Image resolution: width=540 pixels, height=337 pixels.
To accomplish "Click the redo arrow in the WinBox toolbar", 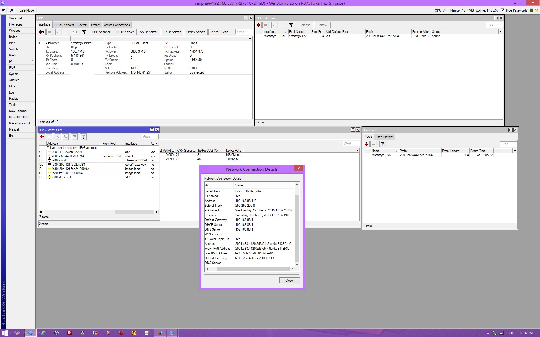I will (x=11, y=10).
